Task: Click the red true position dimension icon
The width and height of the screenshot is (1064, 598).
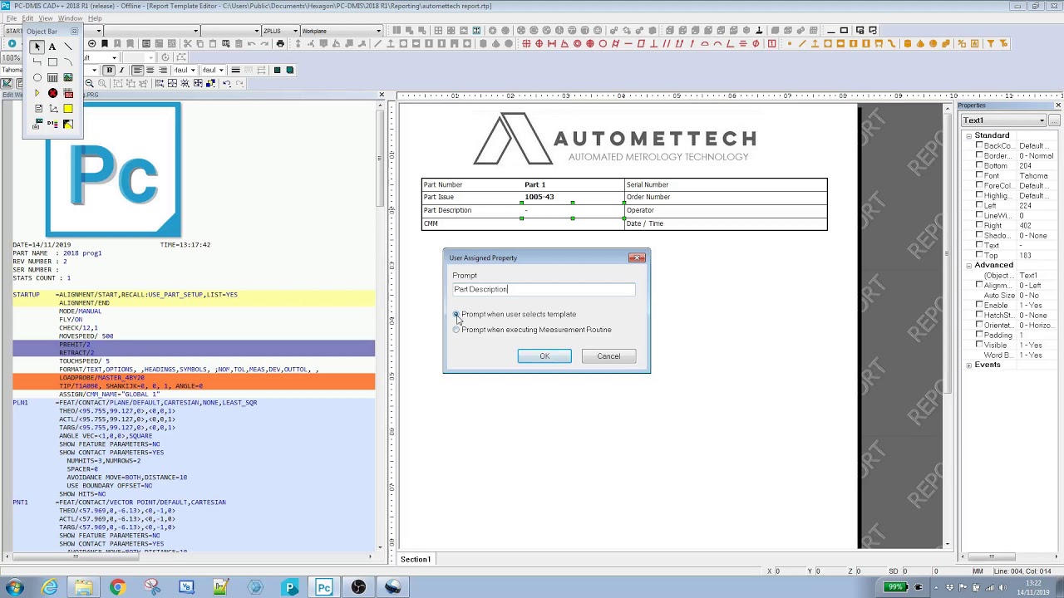Action: pos(539,43)
